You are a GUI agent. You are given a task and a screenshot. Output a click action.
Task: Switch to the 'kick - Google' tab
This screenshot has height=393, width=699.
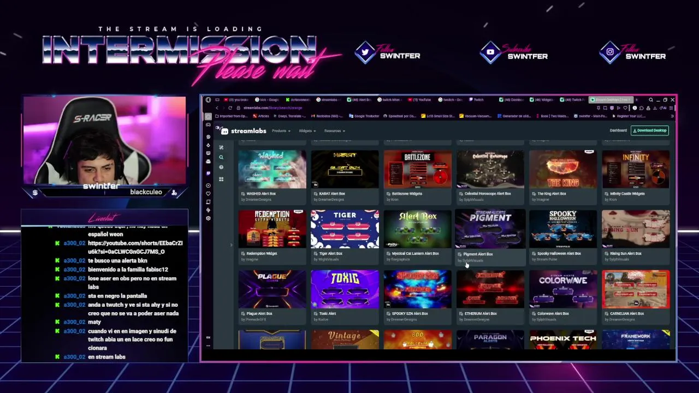click(x=266, y=100)
